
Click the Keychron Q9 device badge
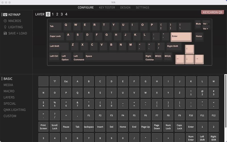pos(213,12)
